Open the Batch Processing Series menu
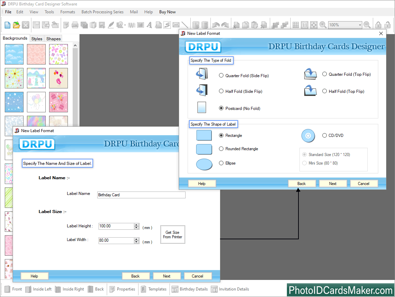 pos(102,12)
